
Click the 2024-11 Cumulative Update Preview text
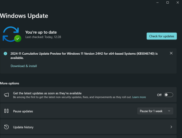[84, 56]
